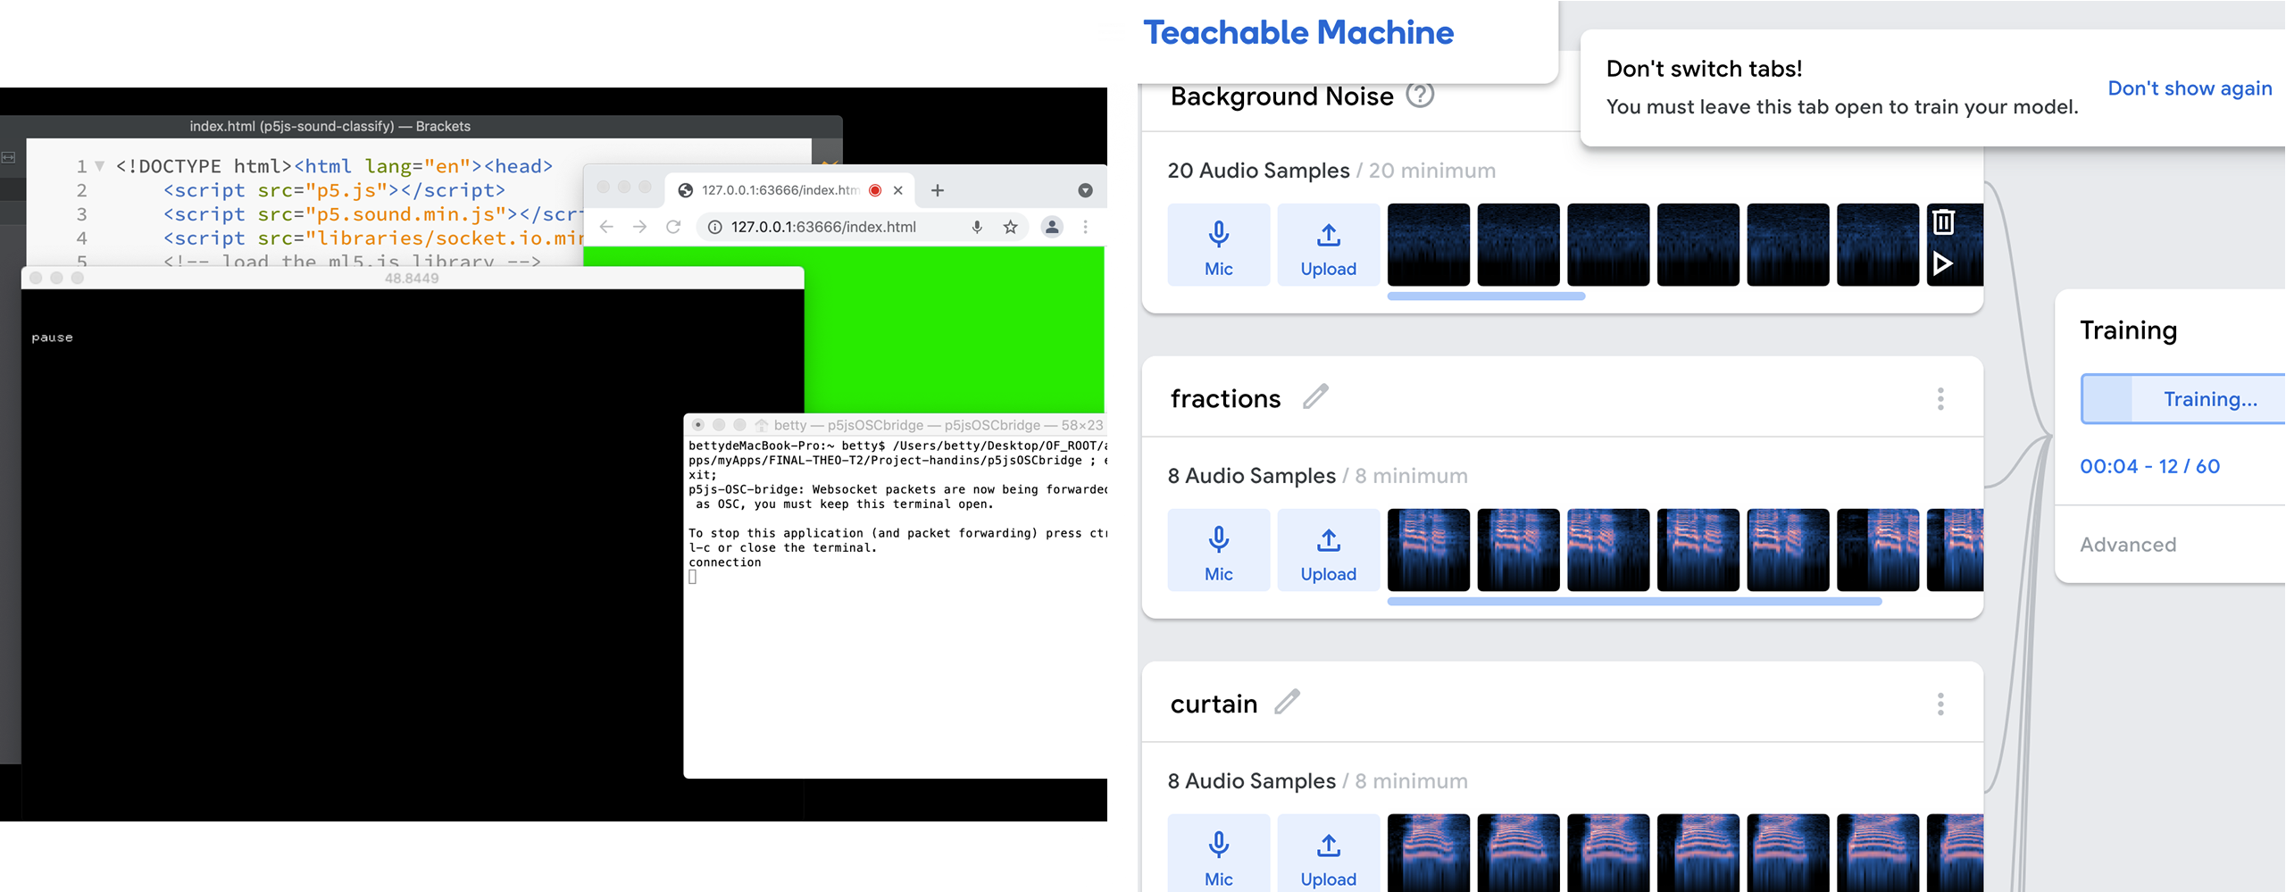The height and width of the screenshot is (892, 2286).
Task: Toggle Brackets sidebar icon at left edge
Action: point(8,157)
